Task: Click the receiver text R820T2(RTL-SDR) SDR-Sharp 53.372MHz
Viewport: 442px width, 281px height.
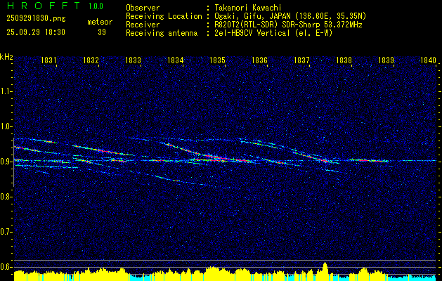Action: click(x=288, y=25)
